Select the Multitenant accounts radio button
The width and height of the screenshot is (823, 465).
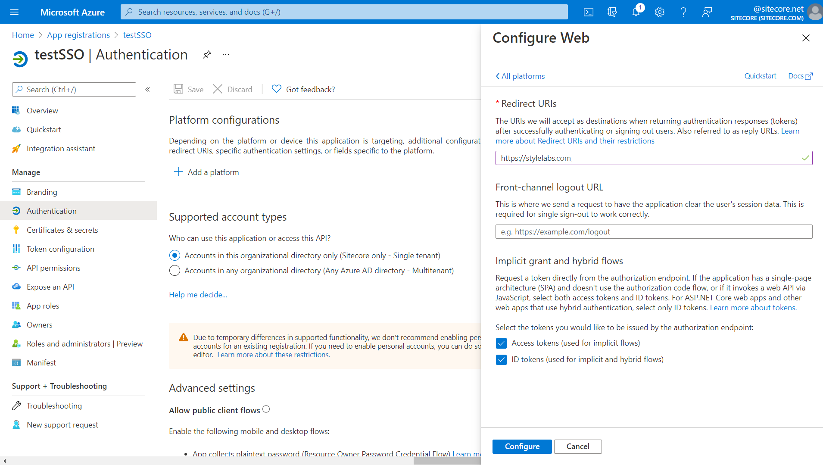pyautogui.click(x=175, y=270)
